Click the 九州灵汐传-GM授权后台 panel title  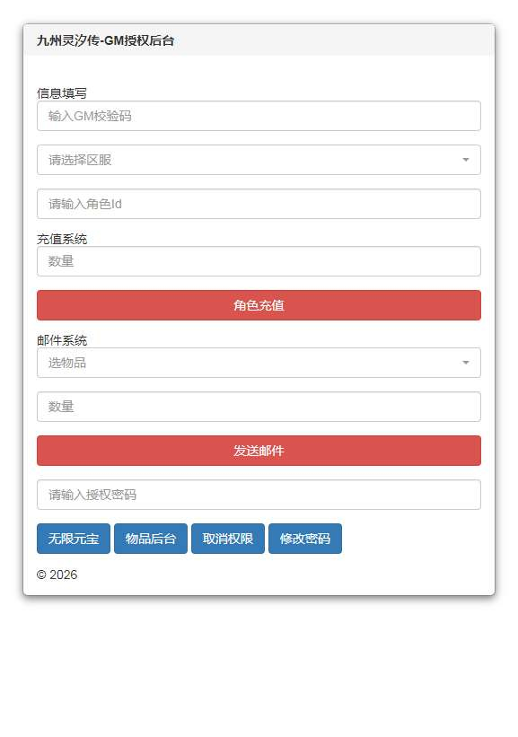(x=104, y=39)
